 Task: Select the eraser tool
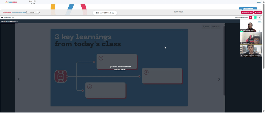34,3
